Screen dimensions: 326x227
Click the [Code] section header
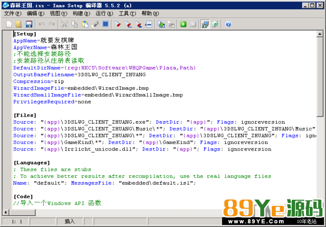coord(23,196)
